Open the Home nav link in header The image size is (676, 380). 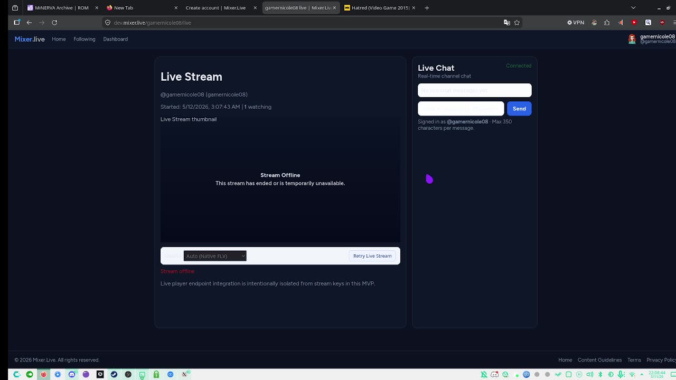click(x=59, y=39)
